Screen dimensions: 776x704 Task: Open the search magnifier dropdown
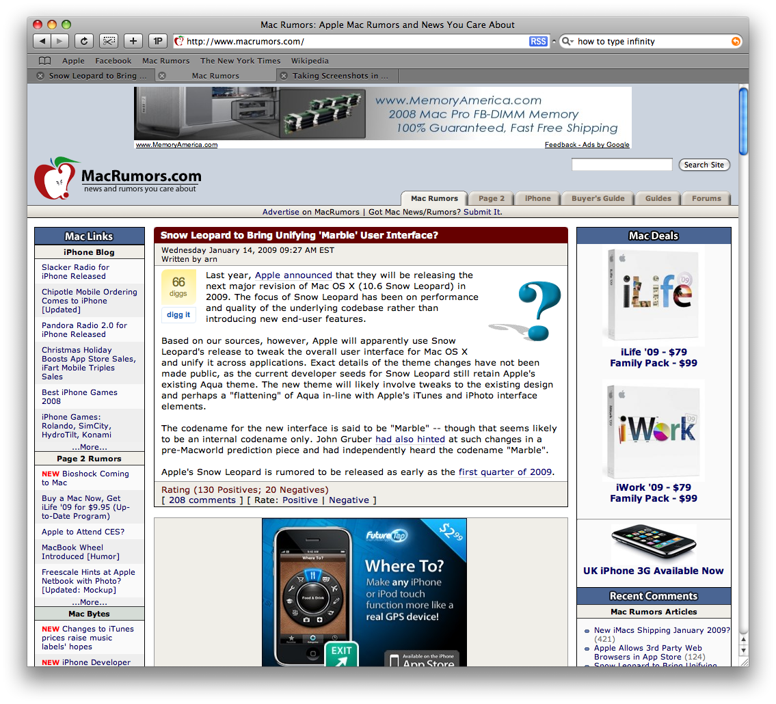coord(567,42)
